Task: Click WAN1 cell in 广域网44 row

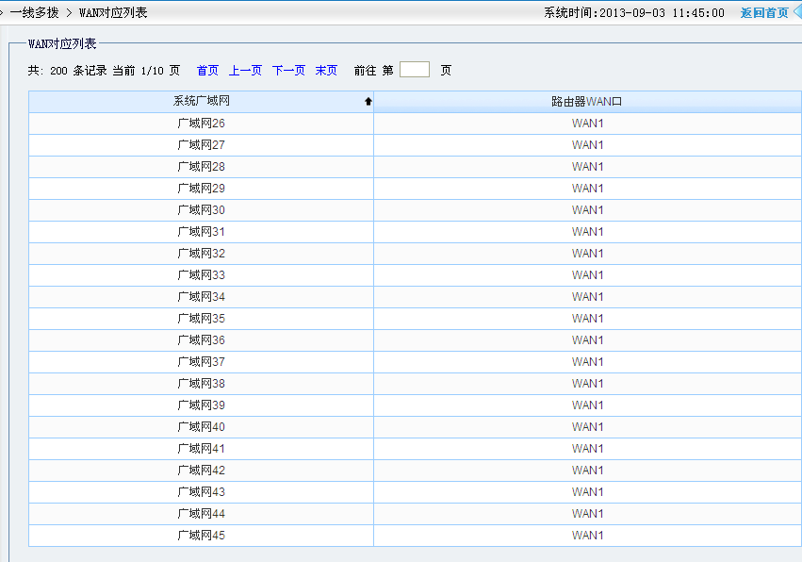Action: [587, 514]
